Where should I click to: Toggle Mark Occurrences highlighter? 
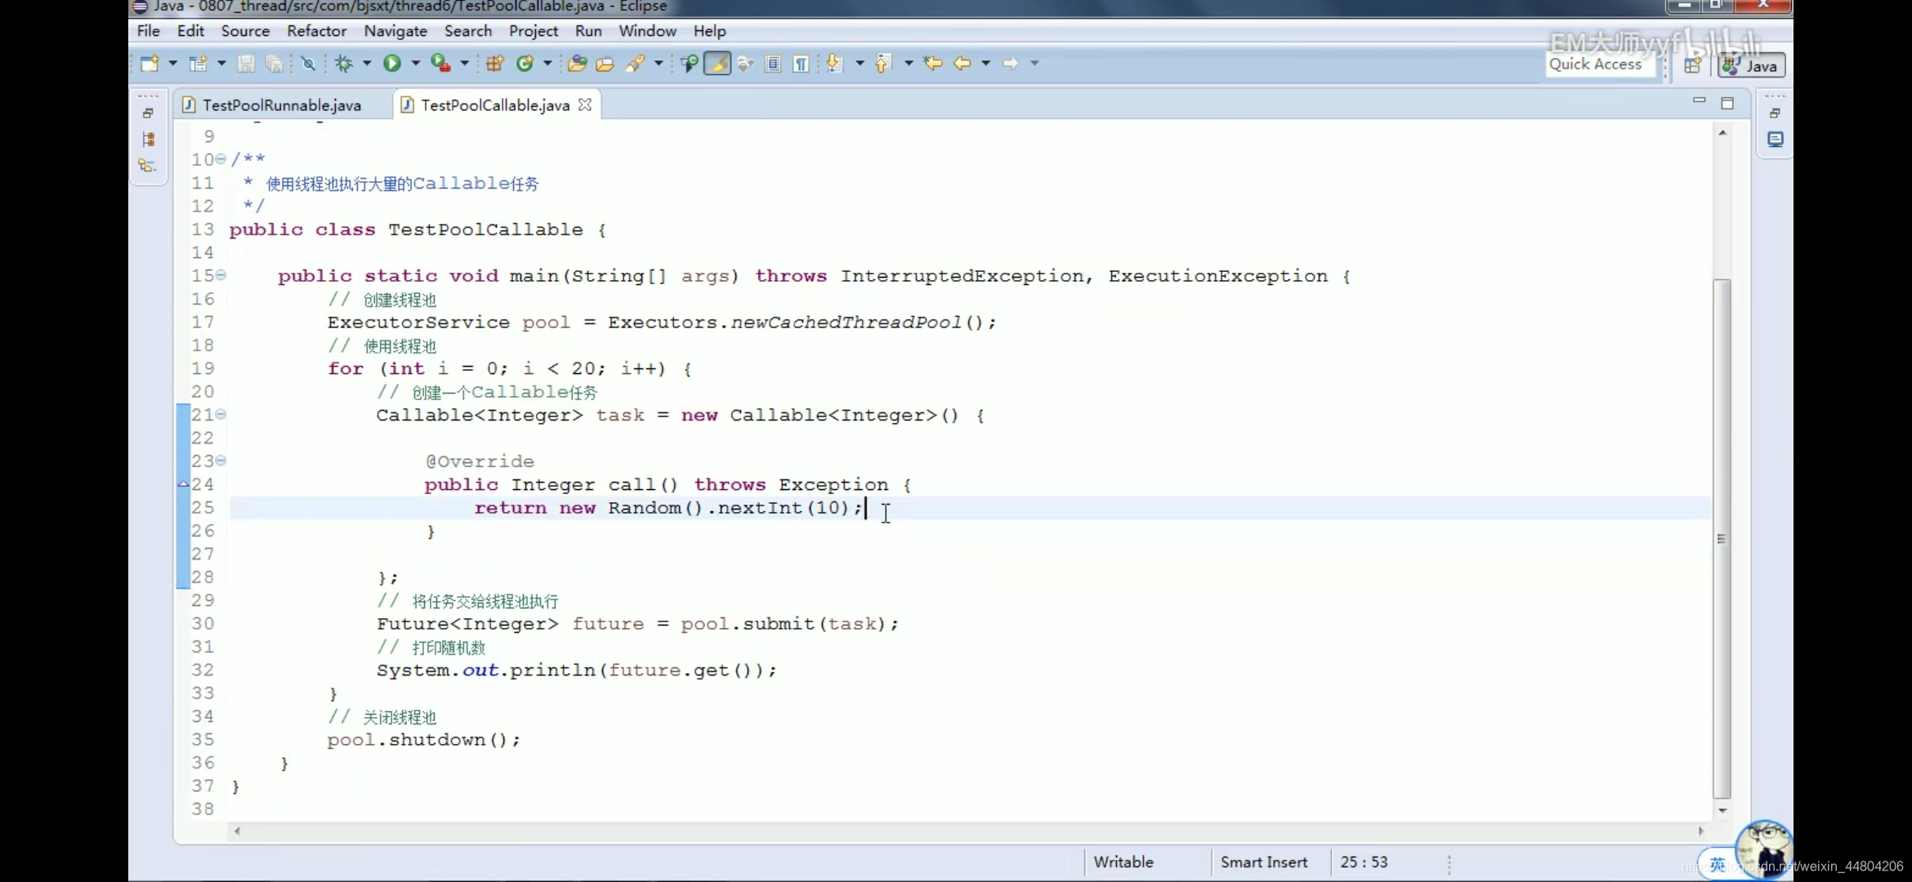pos(717,64)
